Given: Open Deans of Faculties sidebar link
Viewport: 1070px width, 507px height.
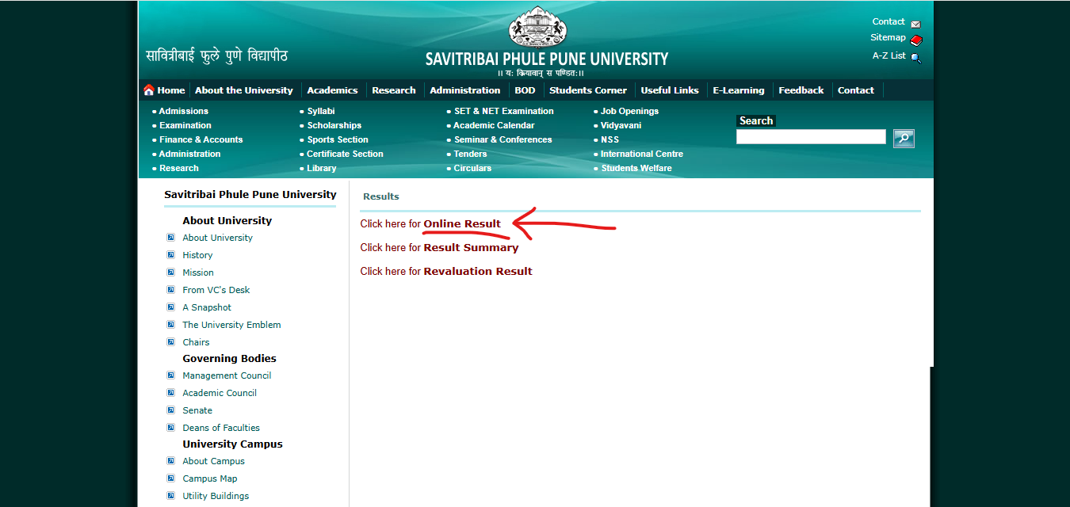Looking at the screenshot, I should (x=221, y=428).
